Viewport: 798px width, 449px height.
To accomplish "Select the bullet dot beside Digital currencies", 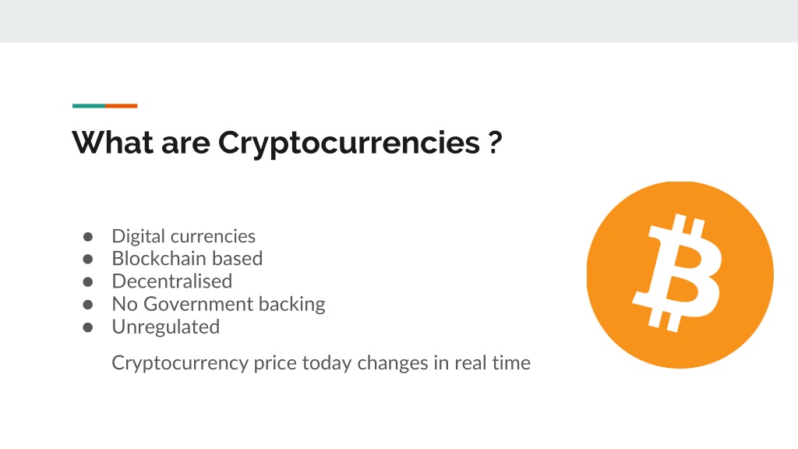I will (x=88, y=237).
